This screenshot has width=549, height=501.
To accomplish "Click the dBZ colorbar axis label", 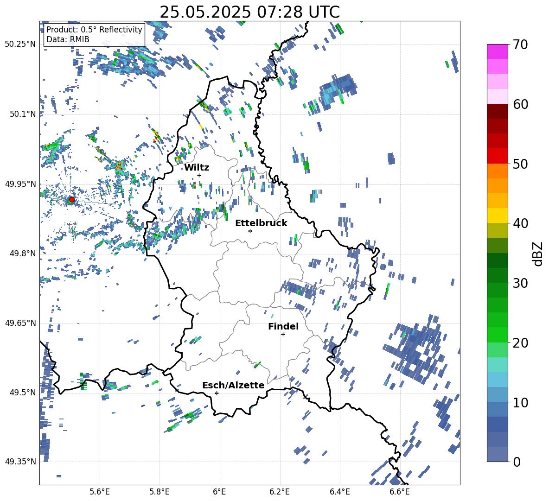I will pos(538,254).
